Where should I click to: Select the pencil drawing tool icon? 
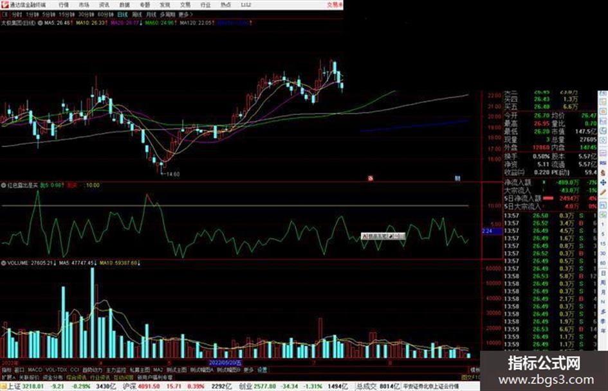603,192
